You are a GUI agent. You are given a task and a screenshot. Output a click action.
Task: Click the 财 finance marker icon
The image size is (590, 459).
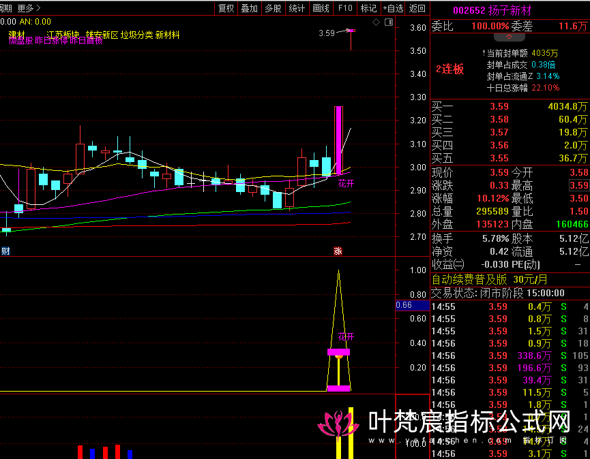(5, 251)
